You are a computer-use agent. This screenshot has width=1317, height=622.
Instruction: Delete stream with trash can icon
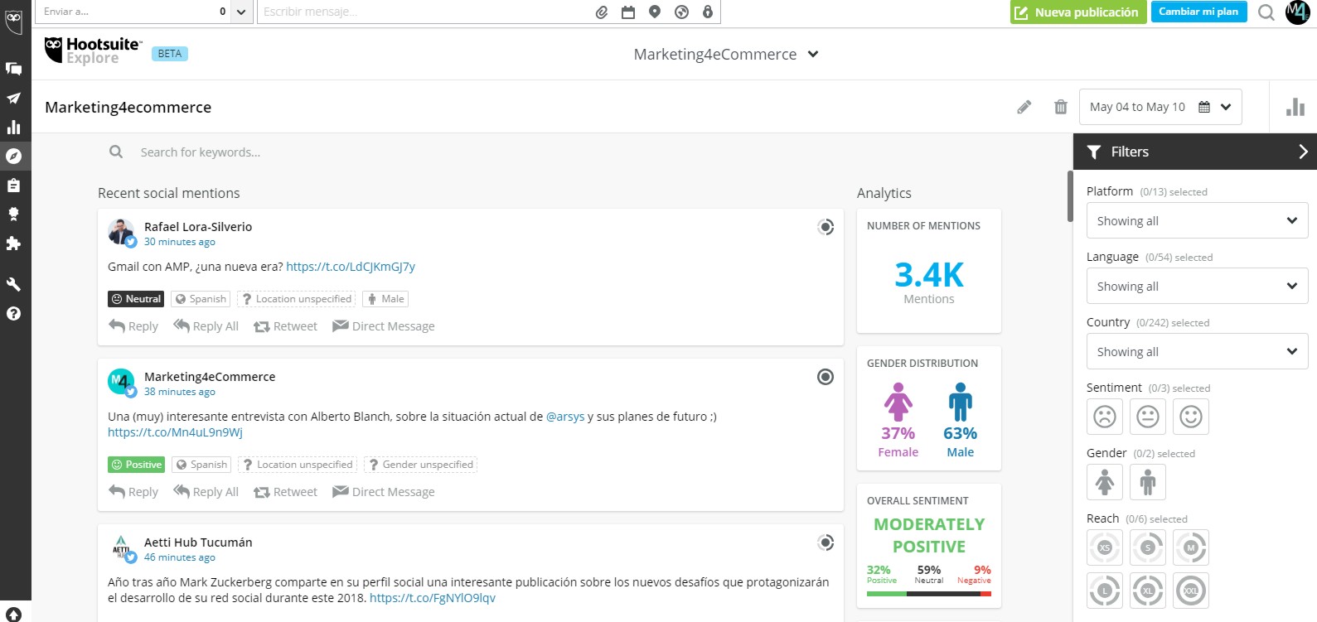1061,107
